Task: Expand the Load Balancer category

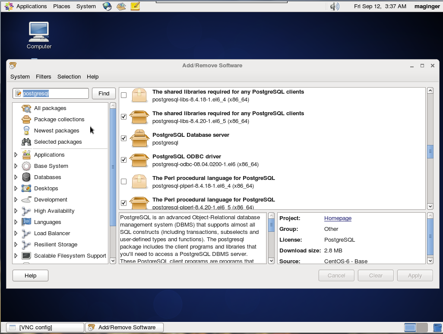Action: [x=16, y=233]
